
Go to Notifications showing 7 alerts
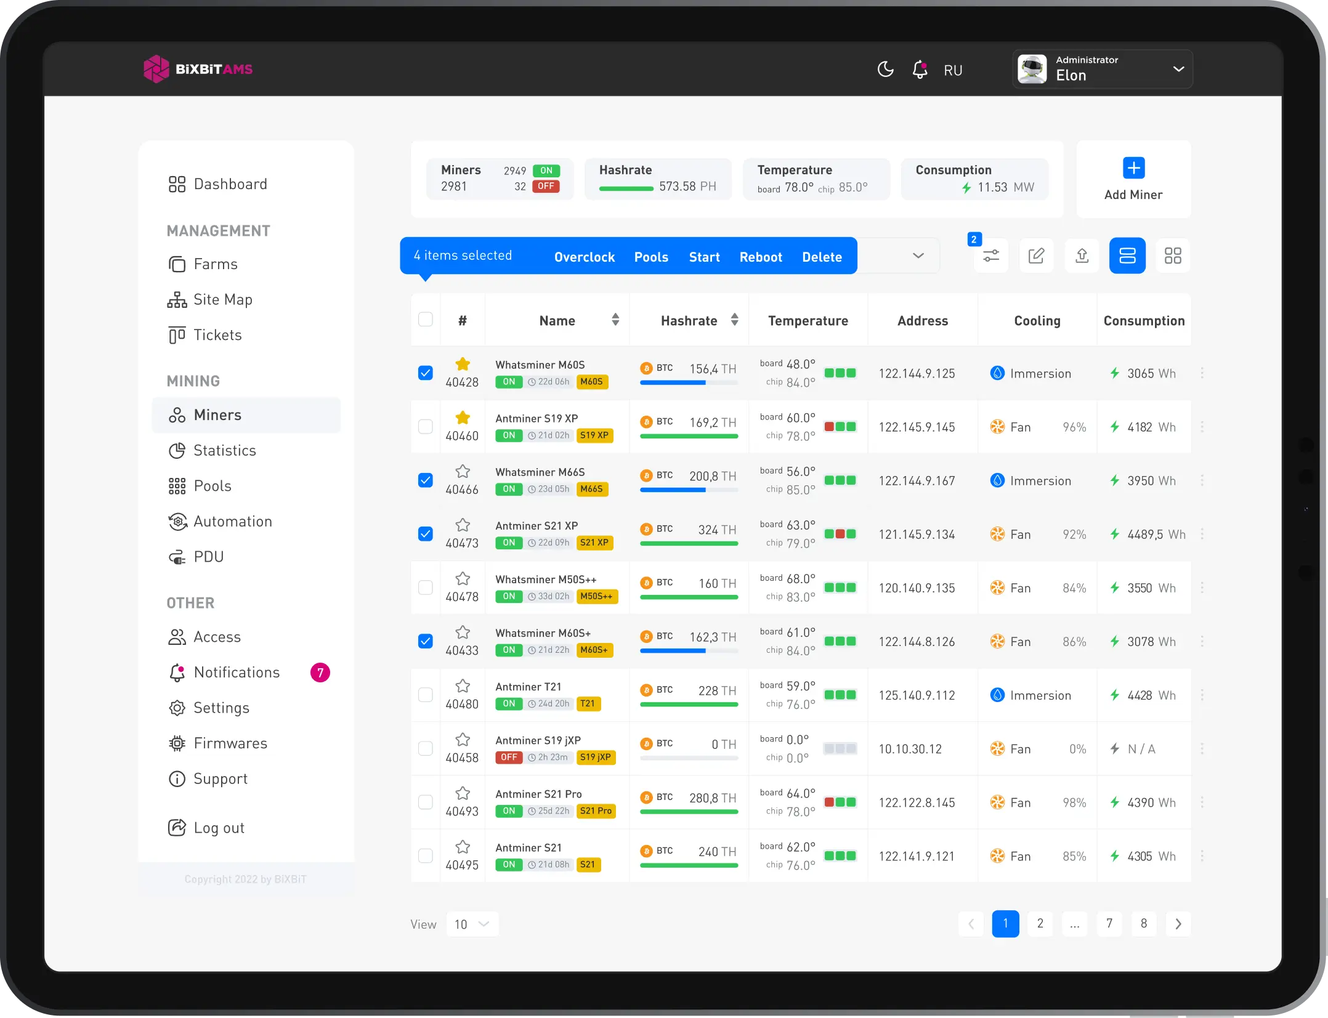[236, 673]
